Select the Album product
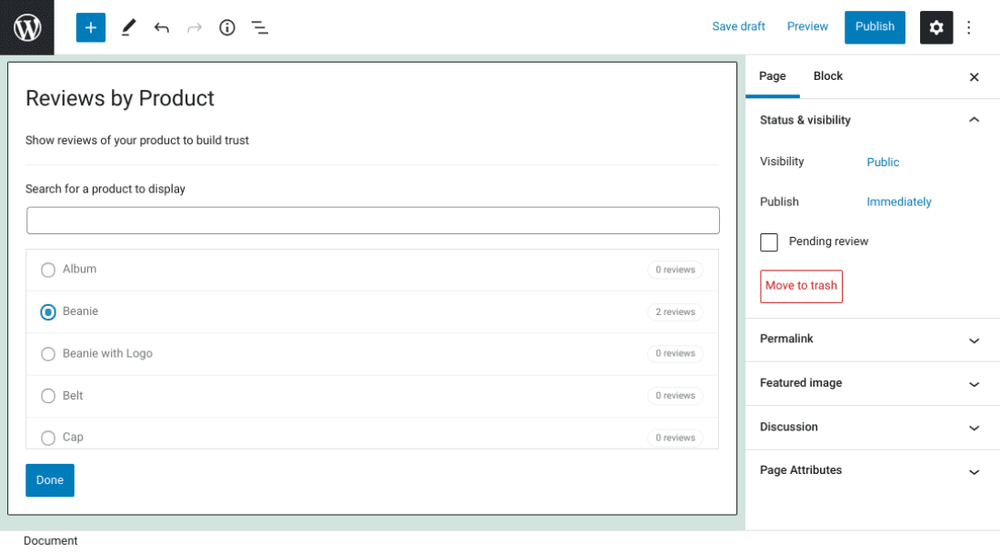Image resolution: width=1000 pixels, height=552 pixels. pos(47,270)
